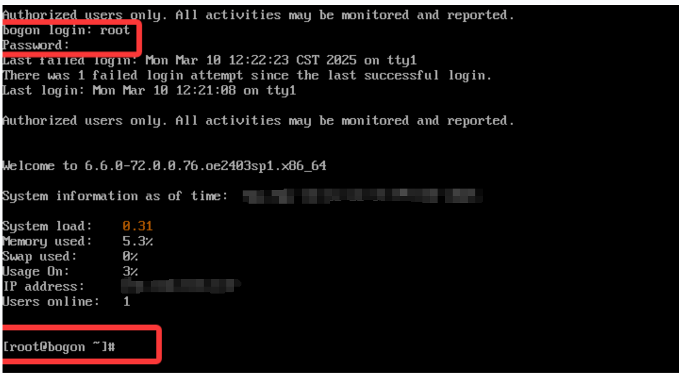Click the second 'Authorized users only' banner

coord(258,120)
